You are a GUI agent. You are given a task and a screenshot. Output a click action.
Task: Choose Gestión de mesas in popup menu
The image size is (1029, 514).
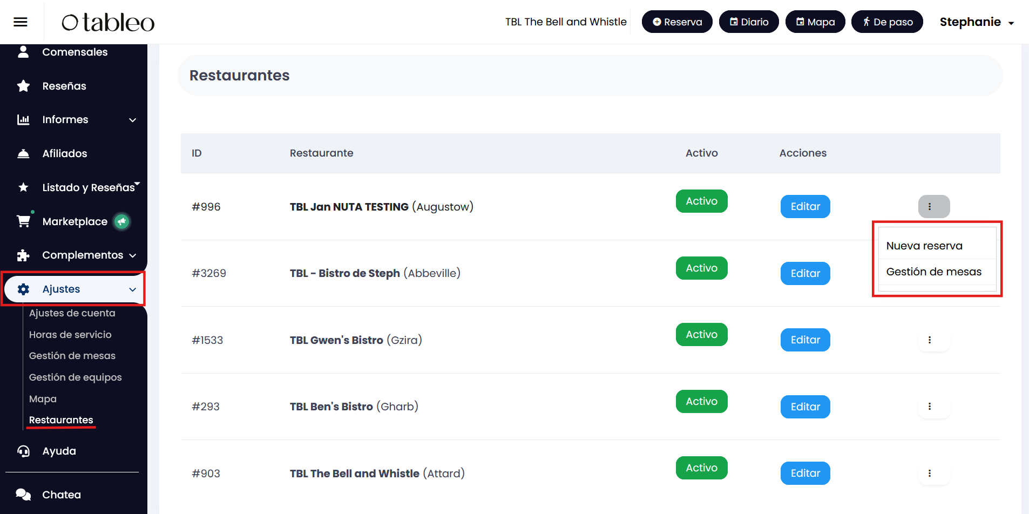pos(933,272)
